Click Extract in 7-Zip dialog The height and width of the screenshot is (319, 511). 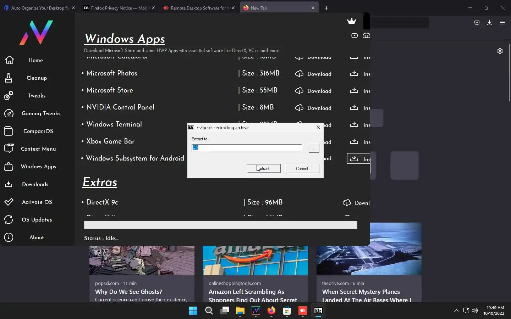point(264,169)
